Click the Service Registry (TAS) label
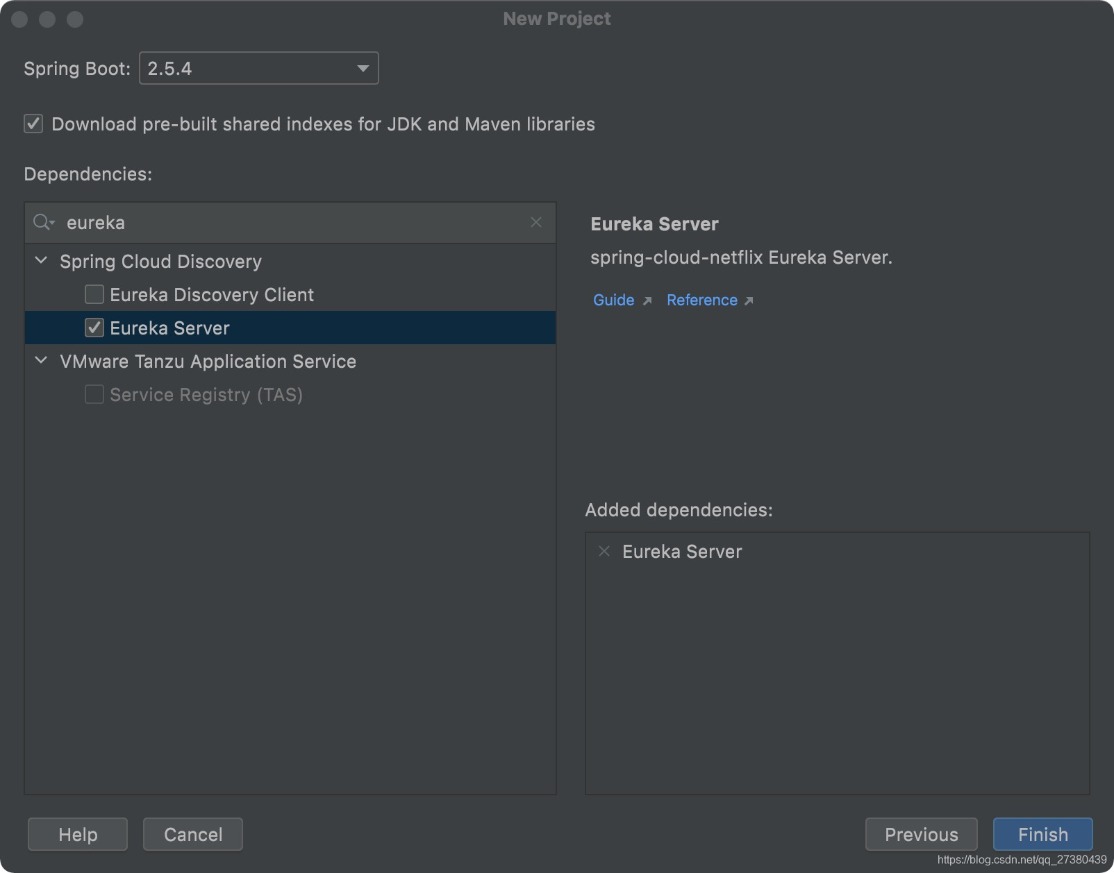This screenshot has width=1114, height=873. pyautogui.click(x=206, y=395)
